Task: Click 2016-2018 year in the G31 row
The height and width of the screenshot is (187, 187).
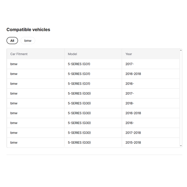Action: point(133,74)
